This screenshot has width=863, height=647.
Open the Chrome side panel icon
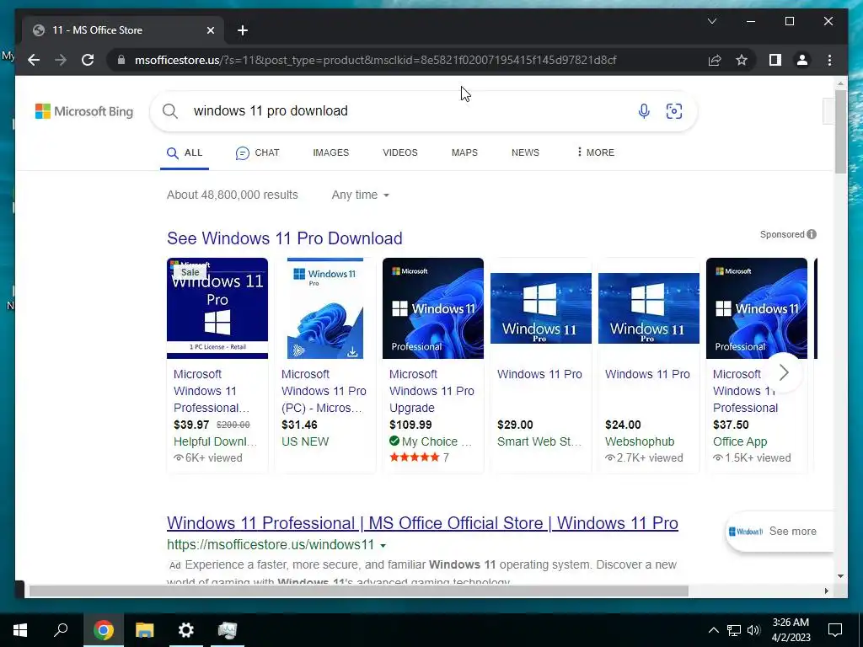[775, 60]
